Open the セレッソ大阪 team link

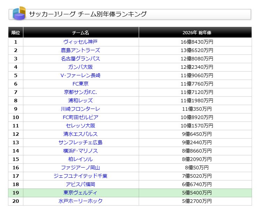point(81,126)
